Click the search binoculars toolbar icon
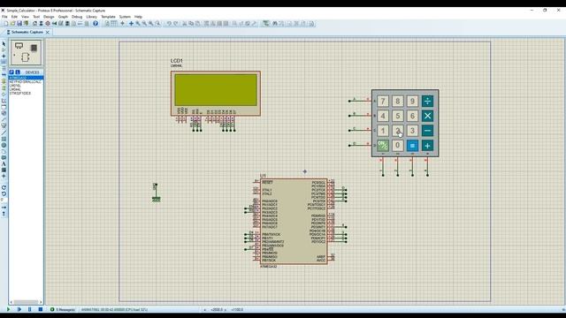The image size is (566, 318). coord(275,24)
